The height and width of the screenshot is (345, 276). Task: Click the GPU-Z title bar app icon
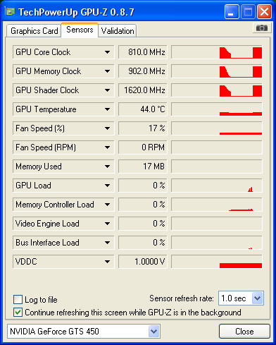point(10,11)
